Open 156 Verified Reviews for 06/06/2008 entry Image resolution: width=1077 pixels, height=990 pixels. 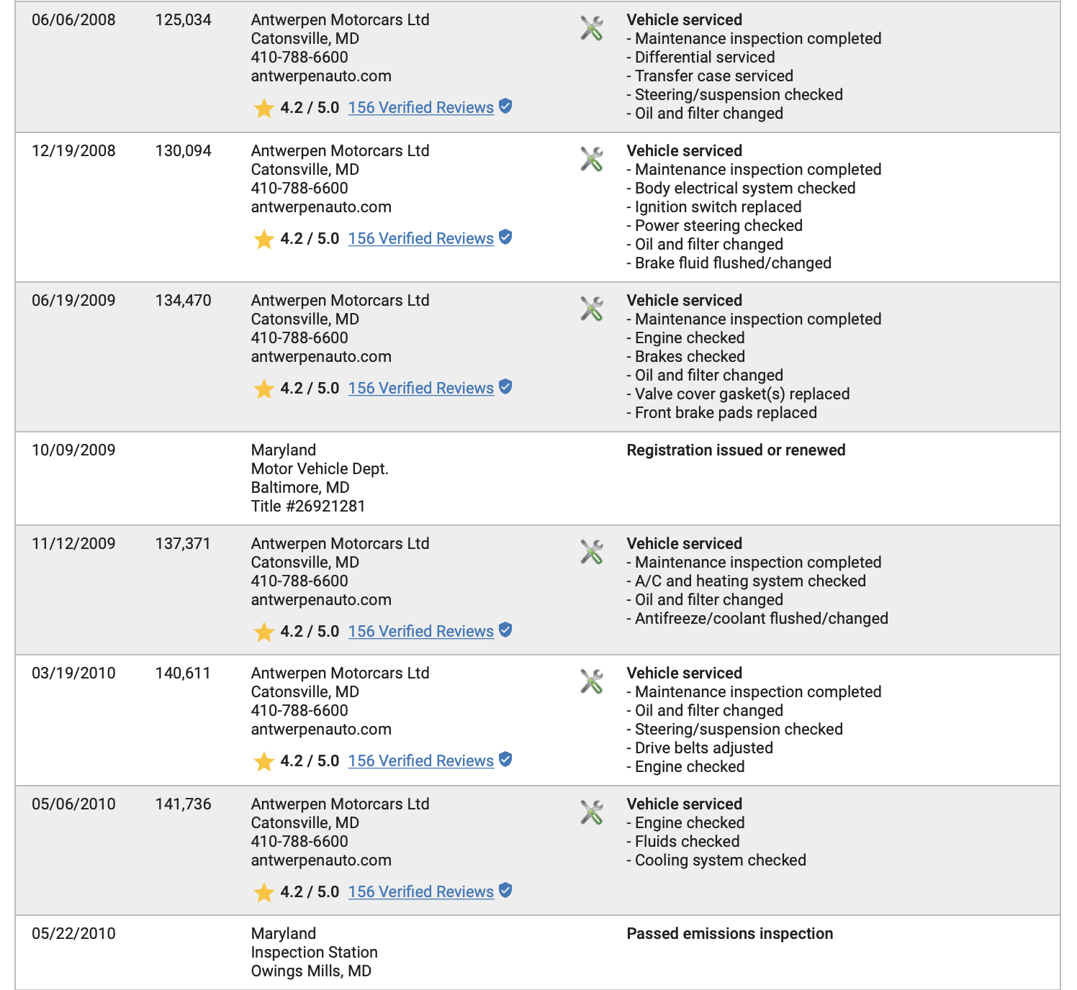pos(421,108)
